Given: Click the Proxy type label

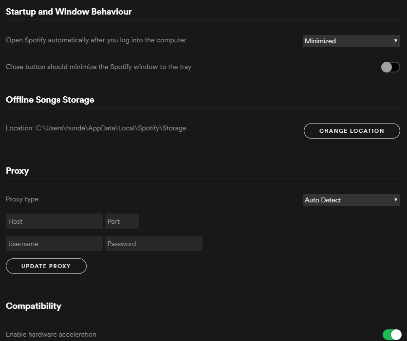Looking at the screenshot, I should [x=22, y=199].
